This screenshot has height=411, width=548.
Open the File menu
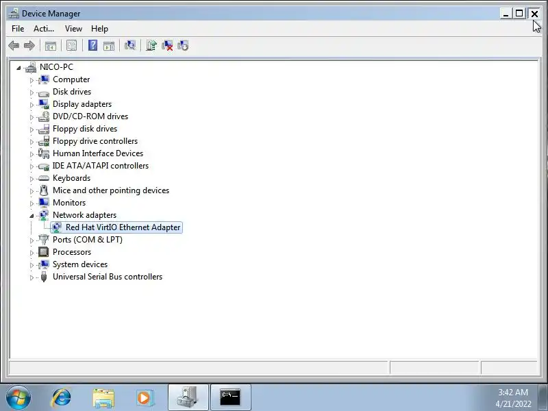18,29
